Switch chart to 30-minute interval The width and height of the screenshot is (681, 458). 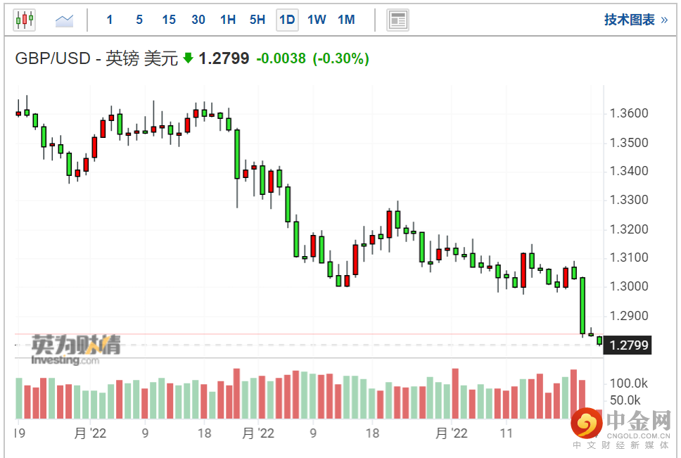tap(198, 20)
